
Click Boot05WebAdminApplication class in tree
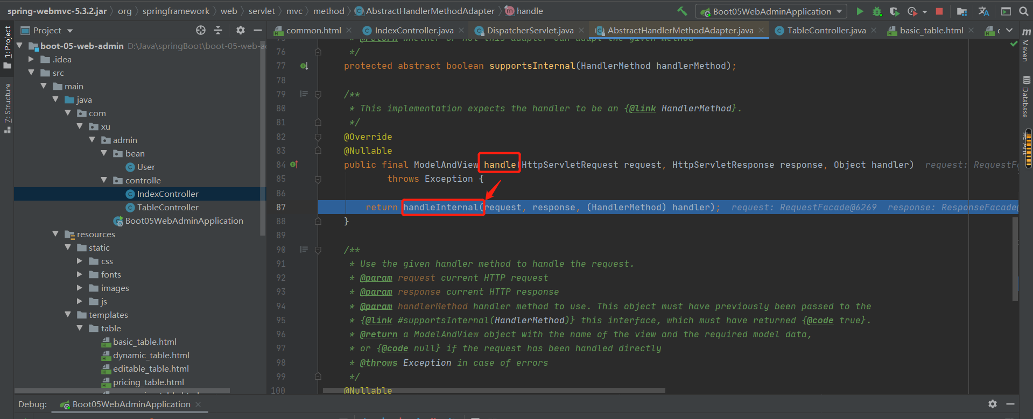(184, 221)
